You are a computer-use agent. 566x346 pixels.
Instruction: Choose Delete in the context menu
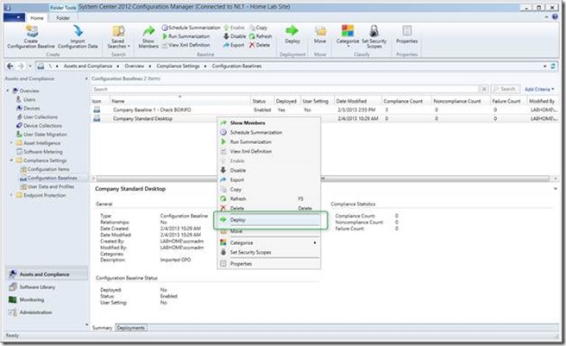(x=268, y=208)
